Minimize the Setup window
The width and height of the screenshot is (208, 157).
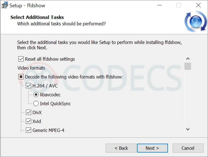tap(160, 5)
